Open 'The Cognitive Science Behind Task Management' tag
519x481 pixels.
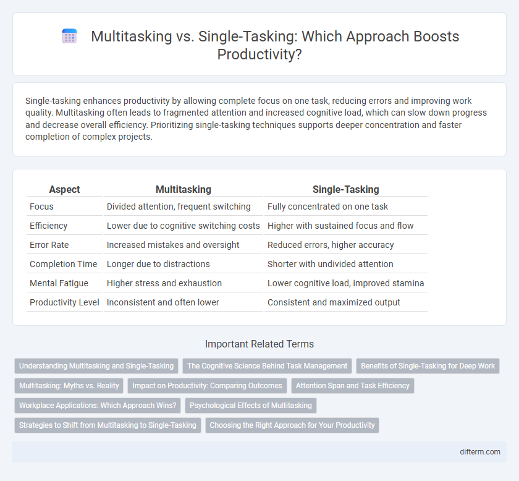(267, 366)
